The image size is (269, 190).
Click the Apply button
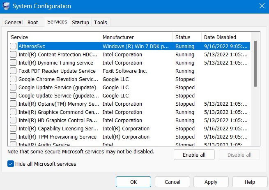211,182
